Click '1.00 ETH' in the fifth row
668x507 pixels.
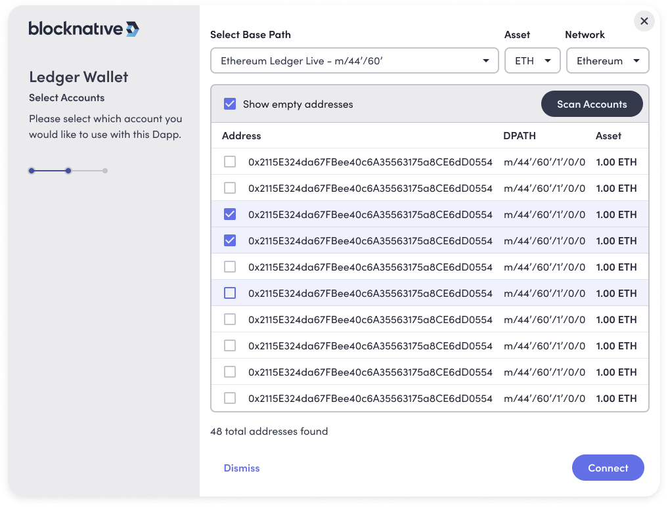pos(616,267)
